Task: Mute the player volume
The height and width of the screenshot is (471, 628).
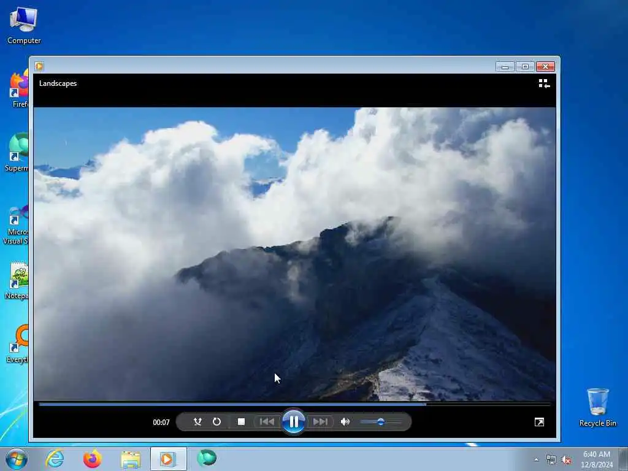Action: pos(345,422)
